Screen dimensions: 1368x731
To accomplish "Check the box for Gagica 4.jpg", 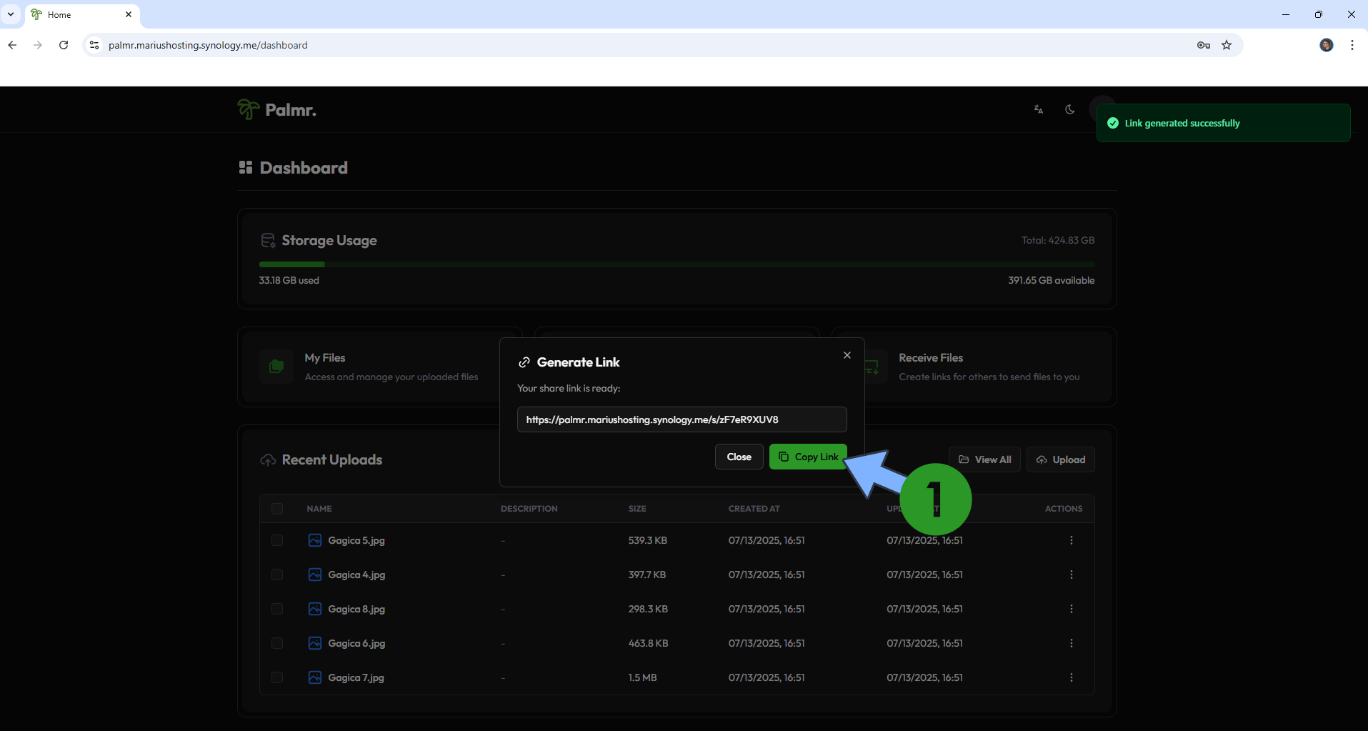I will [x=277, y=575].
